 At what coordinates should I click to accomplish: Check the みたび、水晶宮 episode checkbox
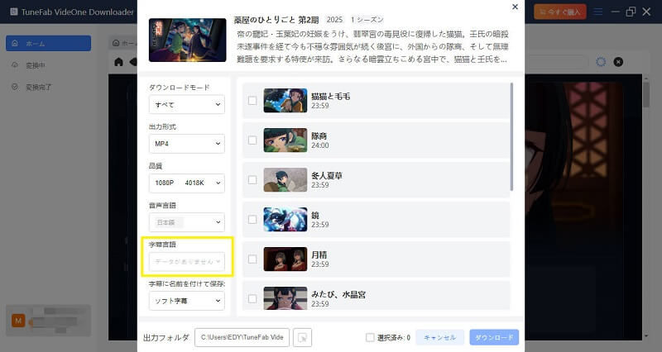click(x=252, y=298)
